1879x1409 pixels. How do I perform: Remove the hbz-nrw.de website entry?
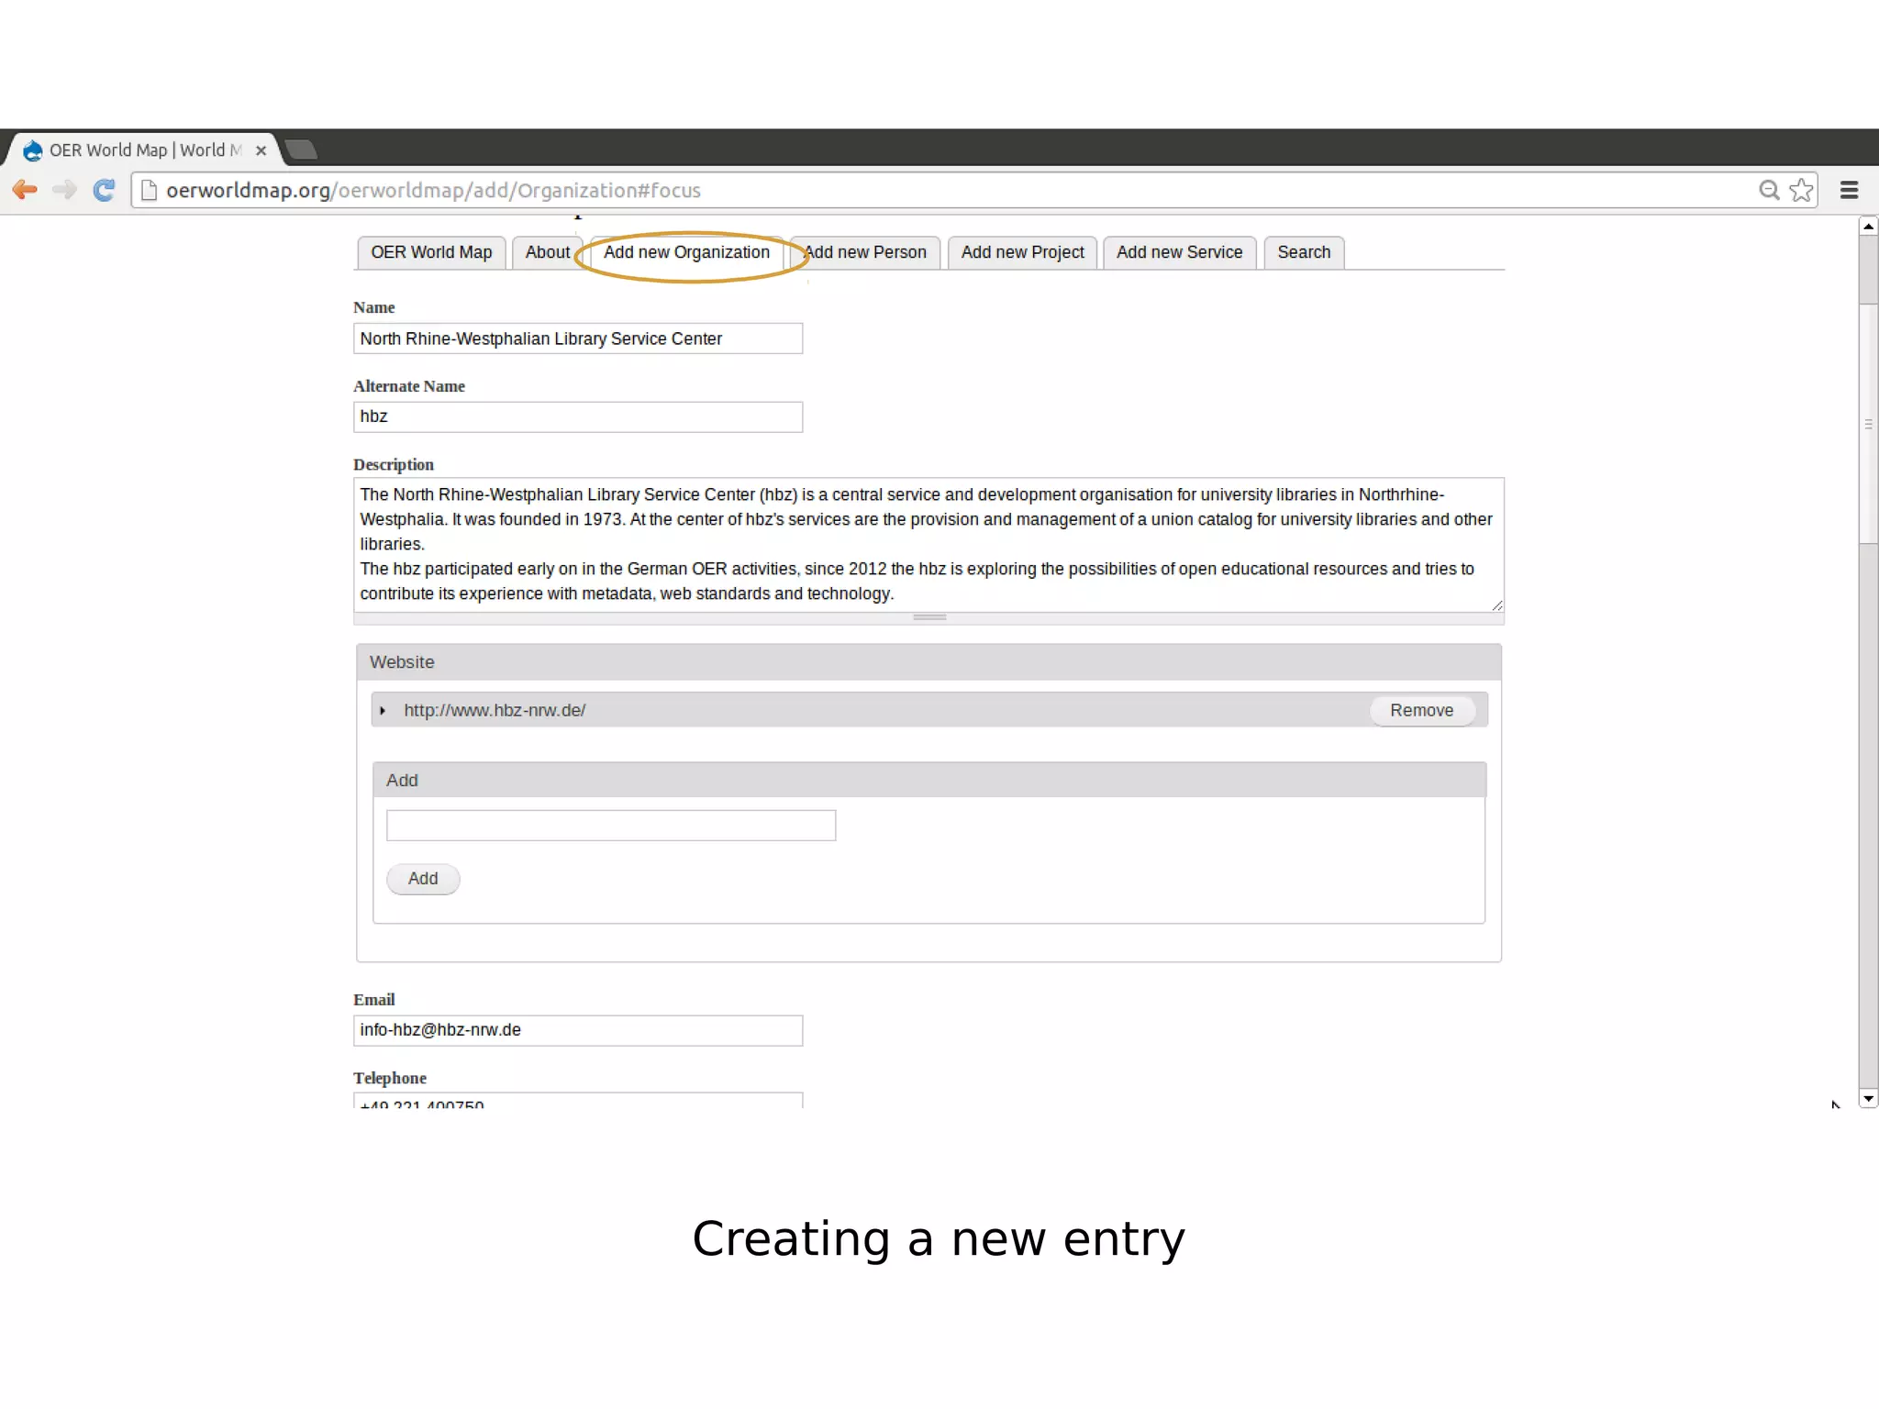click(1421, 711)
